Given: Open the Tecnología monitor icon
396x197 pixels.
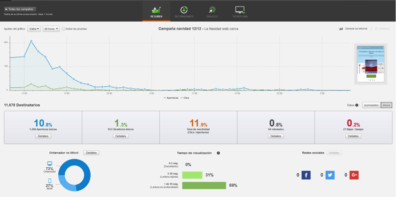Looking at the screenshot, I should click(240, 10).
